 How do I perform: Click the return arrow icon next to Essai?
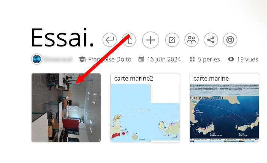tap(110, 40)
